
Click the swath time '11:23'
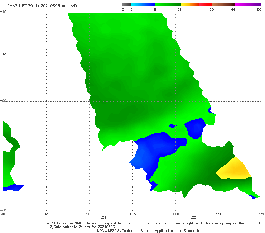tap(191, 218)
